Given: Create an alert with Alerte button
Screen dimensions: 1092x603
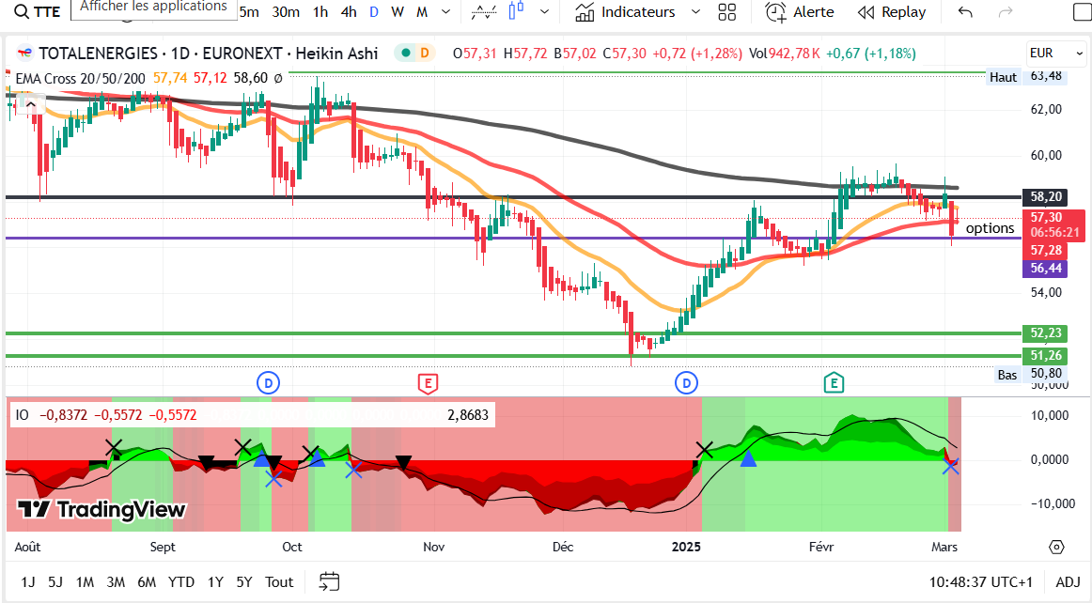Looking at the screenshot, I should 800,12.
